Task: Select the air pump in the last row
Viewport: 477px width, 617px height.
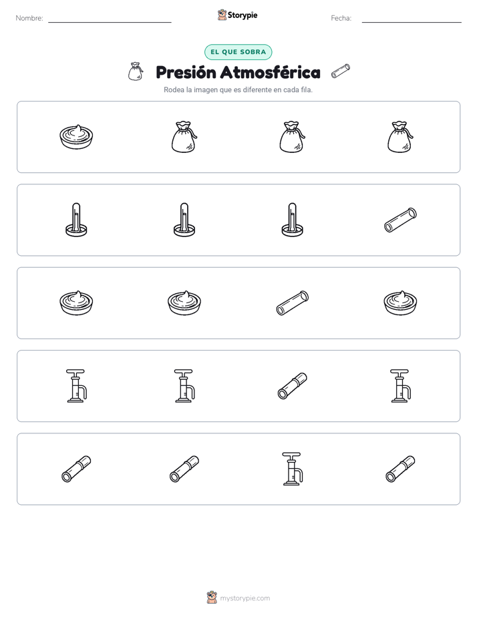Action: pos(293,469)
